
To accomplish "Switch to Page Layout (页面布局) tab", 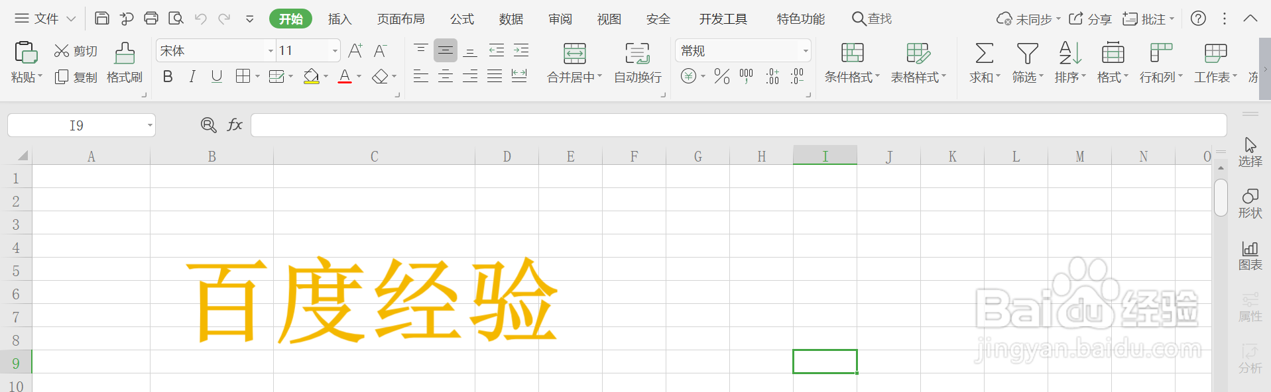I will 401,19.
